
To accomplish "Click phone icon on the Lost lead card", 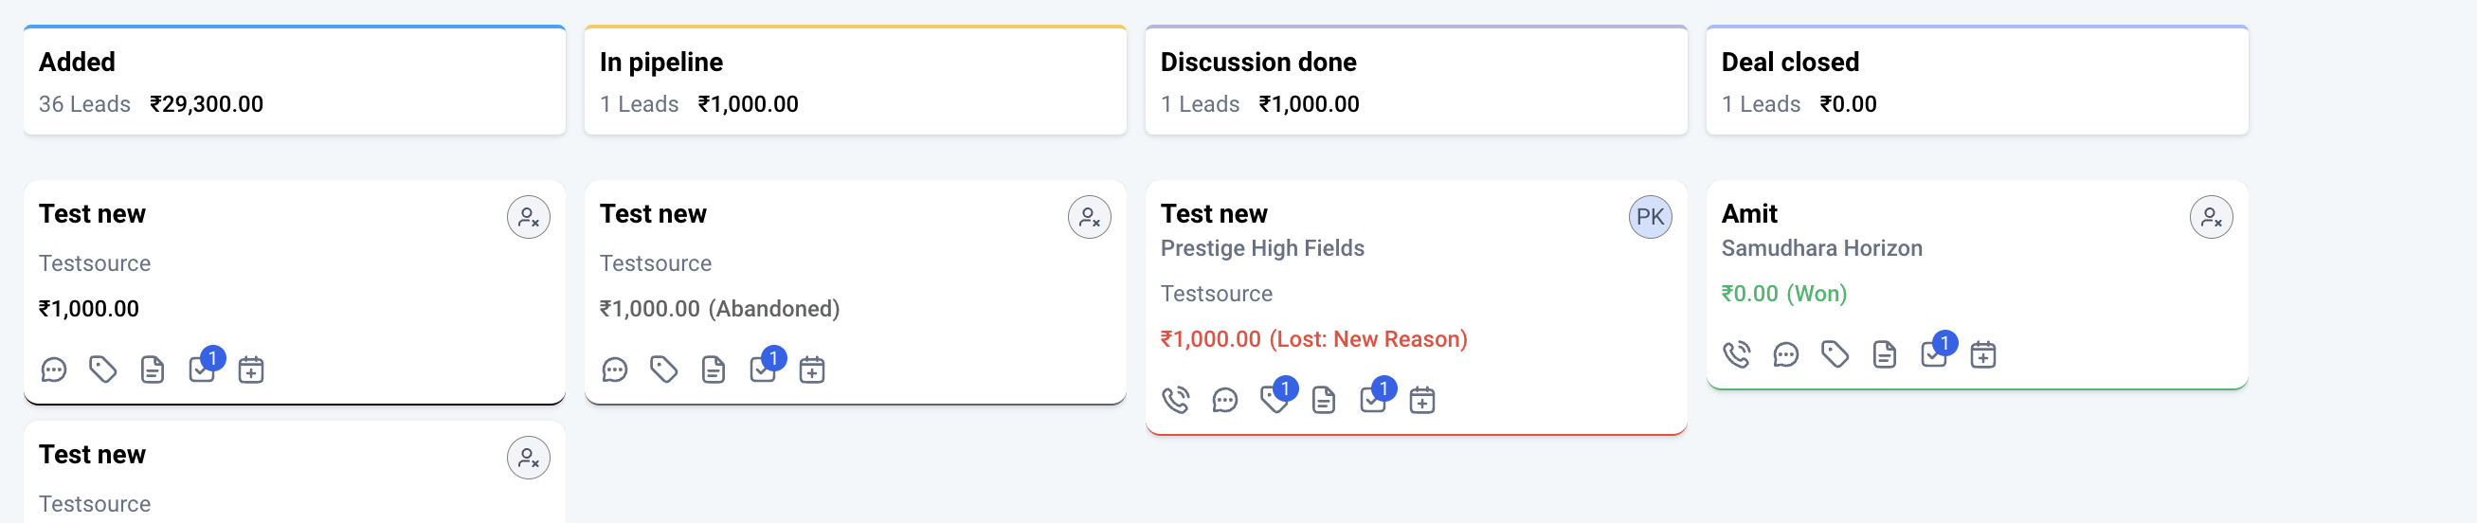I will (x=1175, y=400).
